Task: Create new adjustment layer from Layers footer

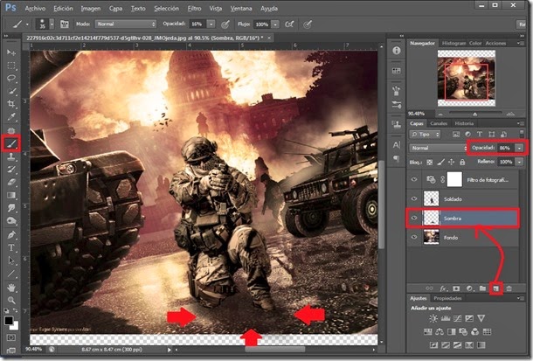Action: [469, 288]
